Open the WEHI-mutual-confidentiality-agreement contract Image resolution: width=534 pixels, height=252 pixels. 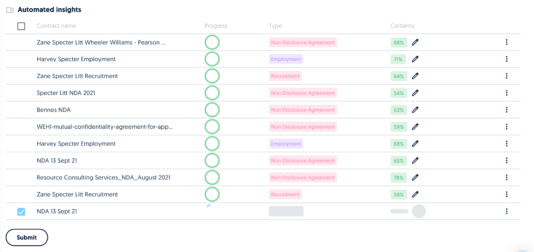pyautogui.click(x=104, y=127)
